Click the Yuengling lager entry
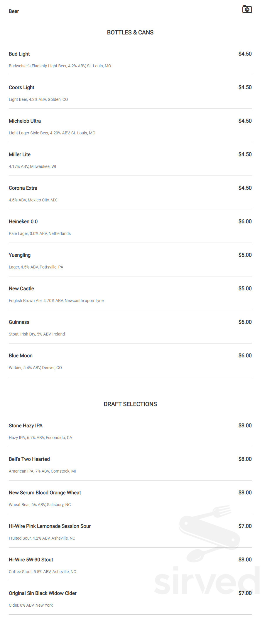This screenshot has height=619, width=277. tap(20, 255)
